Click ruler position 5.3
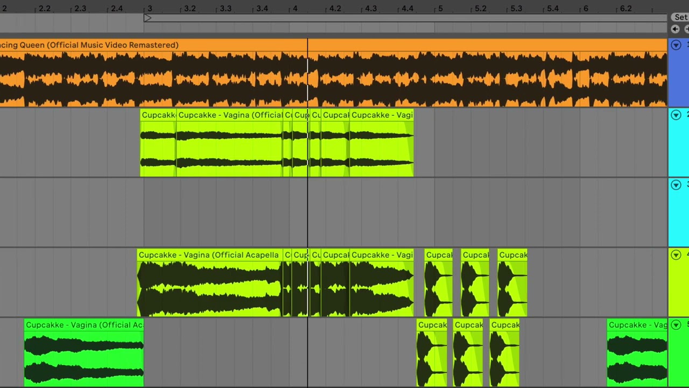This screenshot has width=689, height=388. 516,9
